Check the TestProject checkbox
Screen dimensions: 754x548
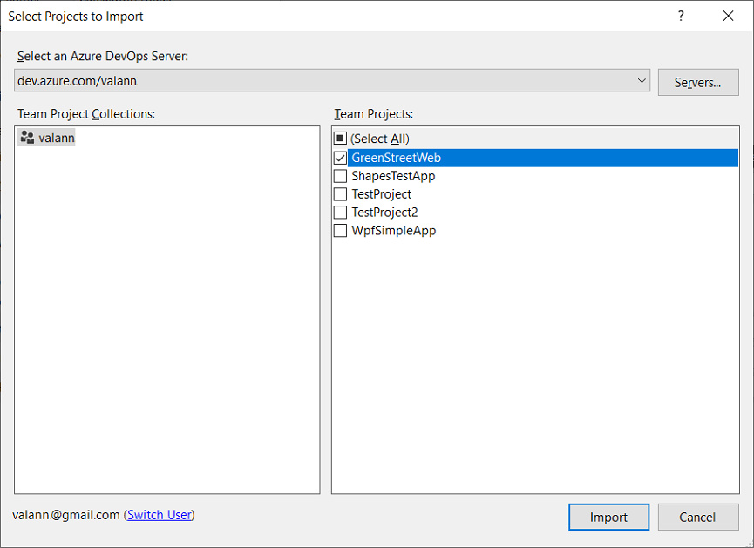[x=340, y=194]
